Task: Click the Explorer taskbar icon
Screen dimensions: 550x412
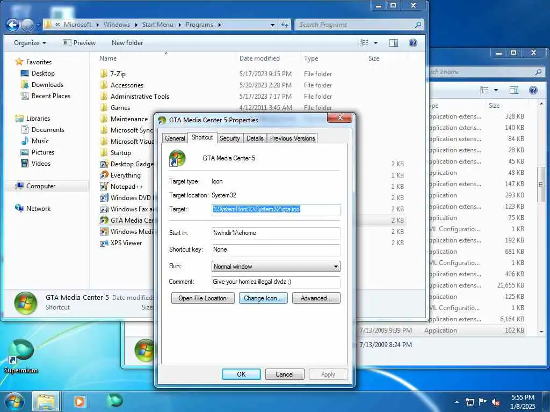Action: [46, 401]
